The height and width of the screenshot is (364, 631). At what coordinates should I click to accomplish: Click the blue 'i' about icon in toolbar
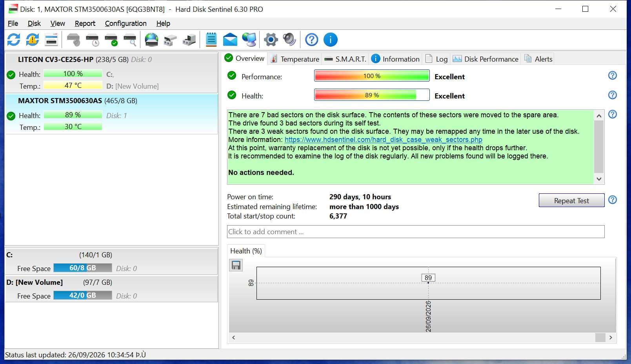click(x=331, y=40)
